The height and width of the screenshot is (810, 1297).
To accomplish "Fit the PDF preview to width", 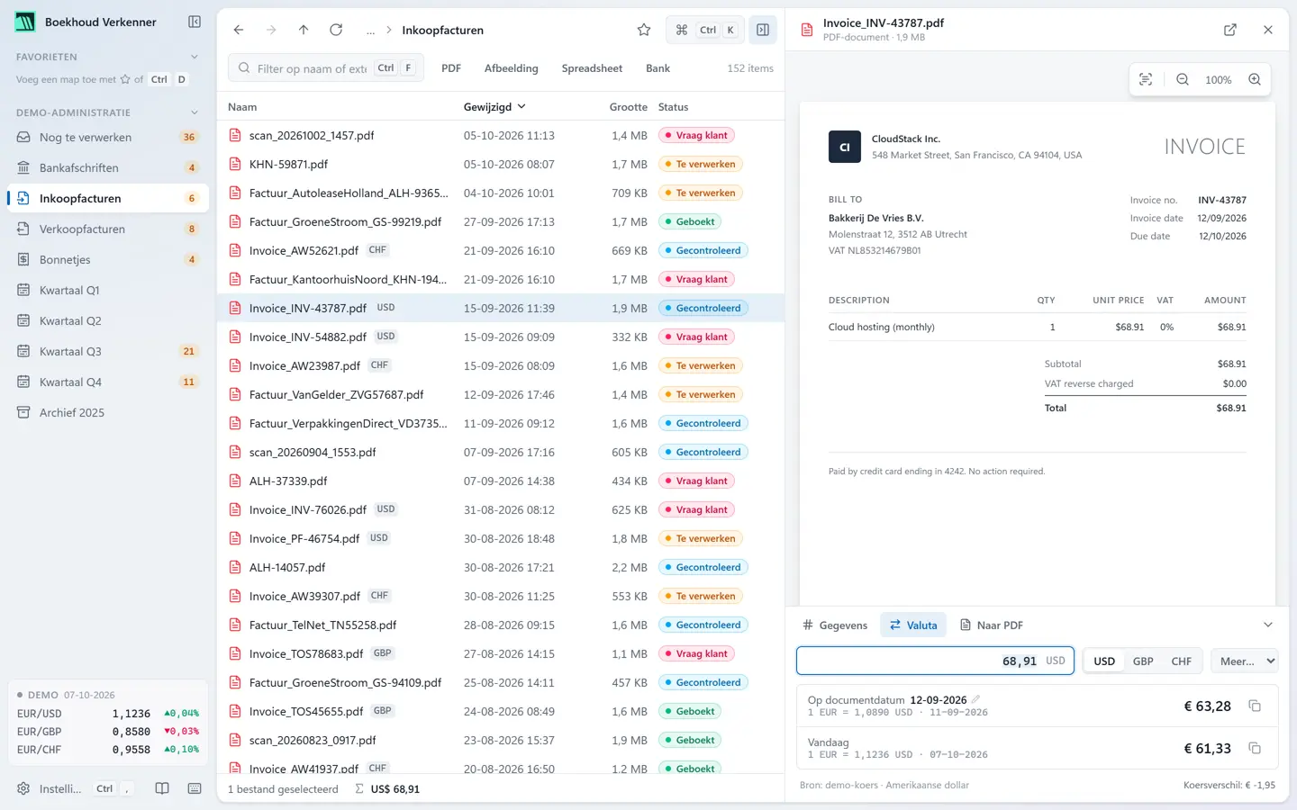I will (x=1146, y=79).
